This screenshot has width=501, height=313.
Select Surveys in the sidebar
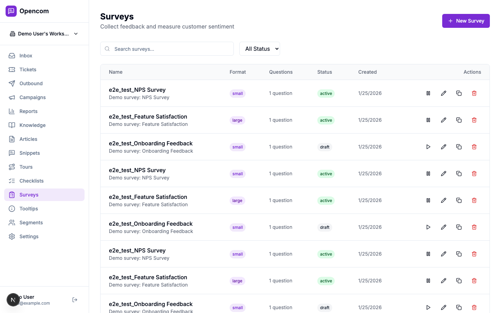coord(29,195)
